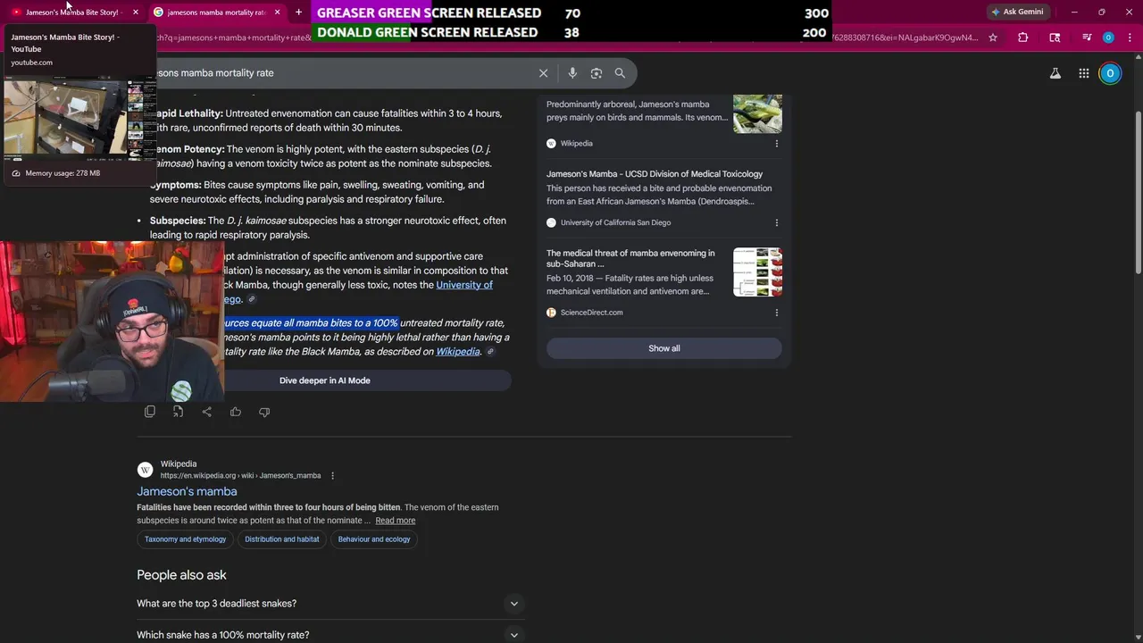Close the Jameson's Mamba Bite Story tab
Viewport: 1143px width, 643px height.
point(135,13)
